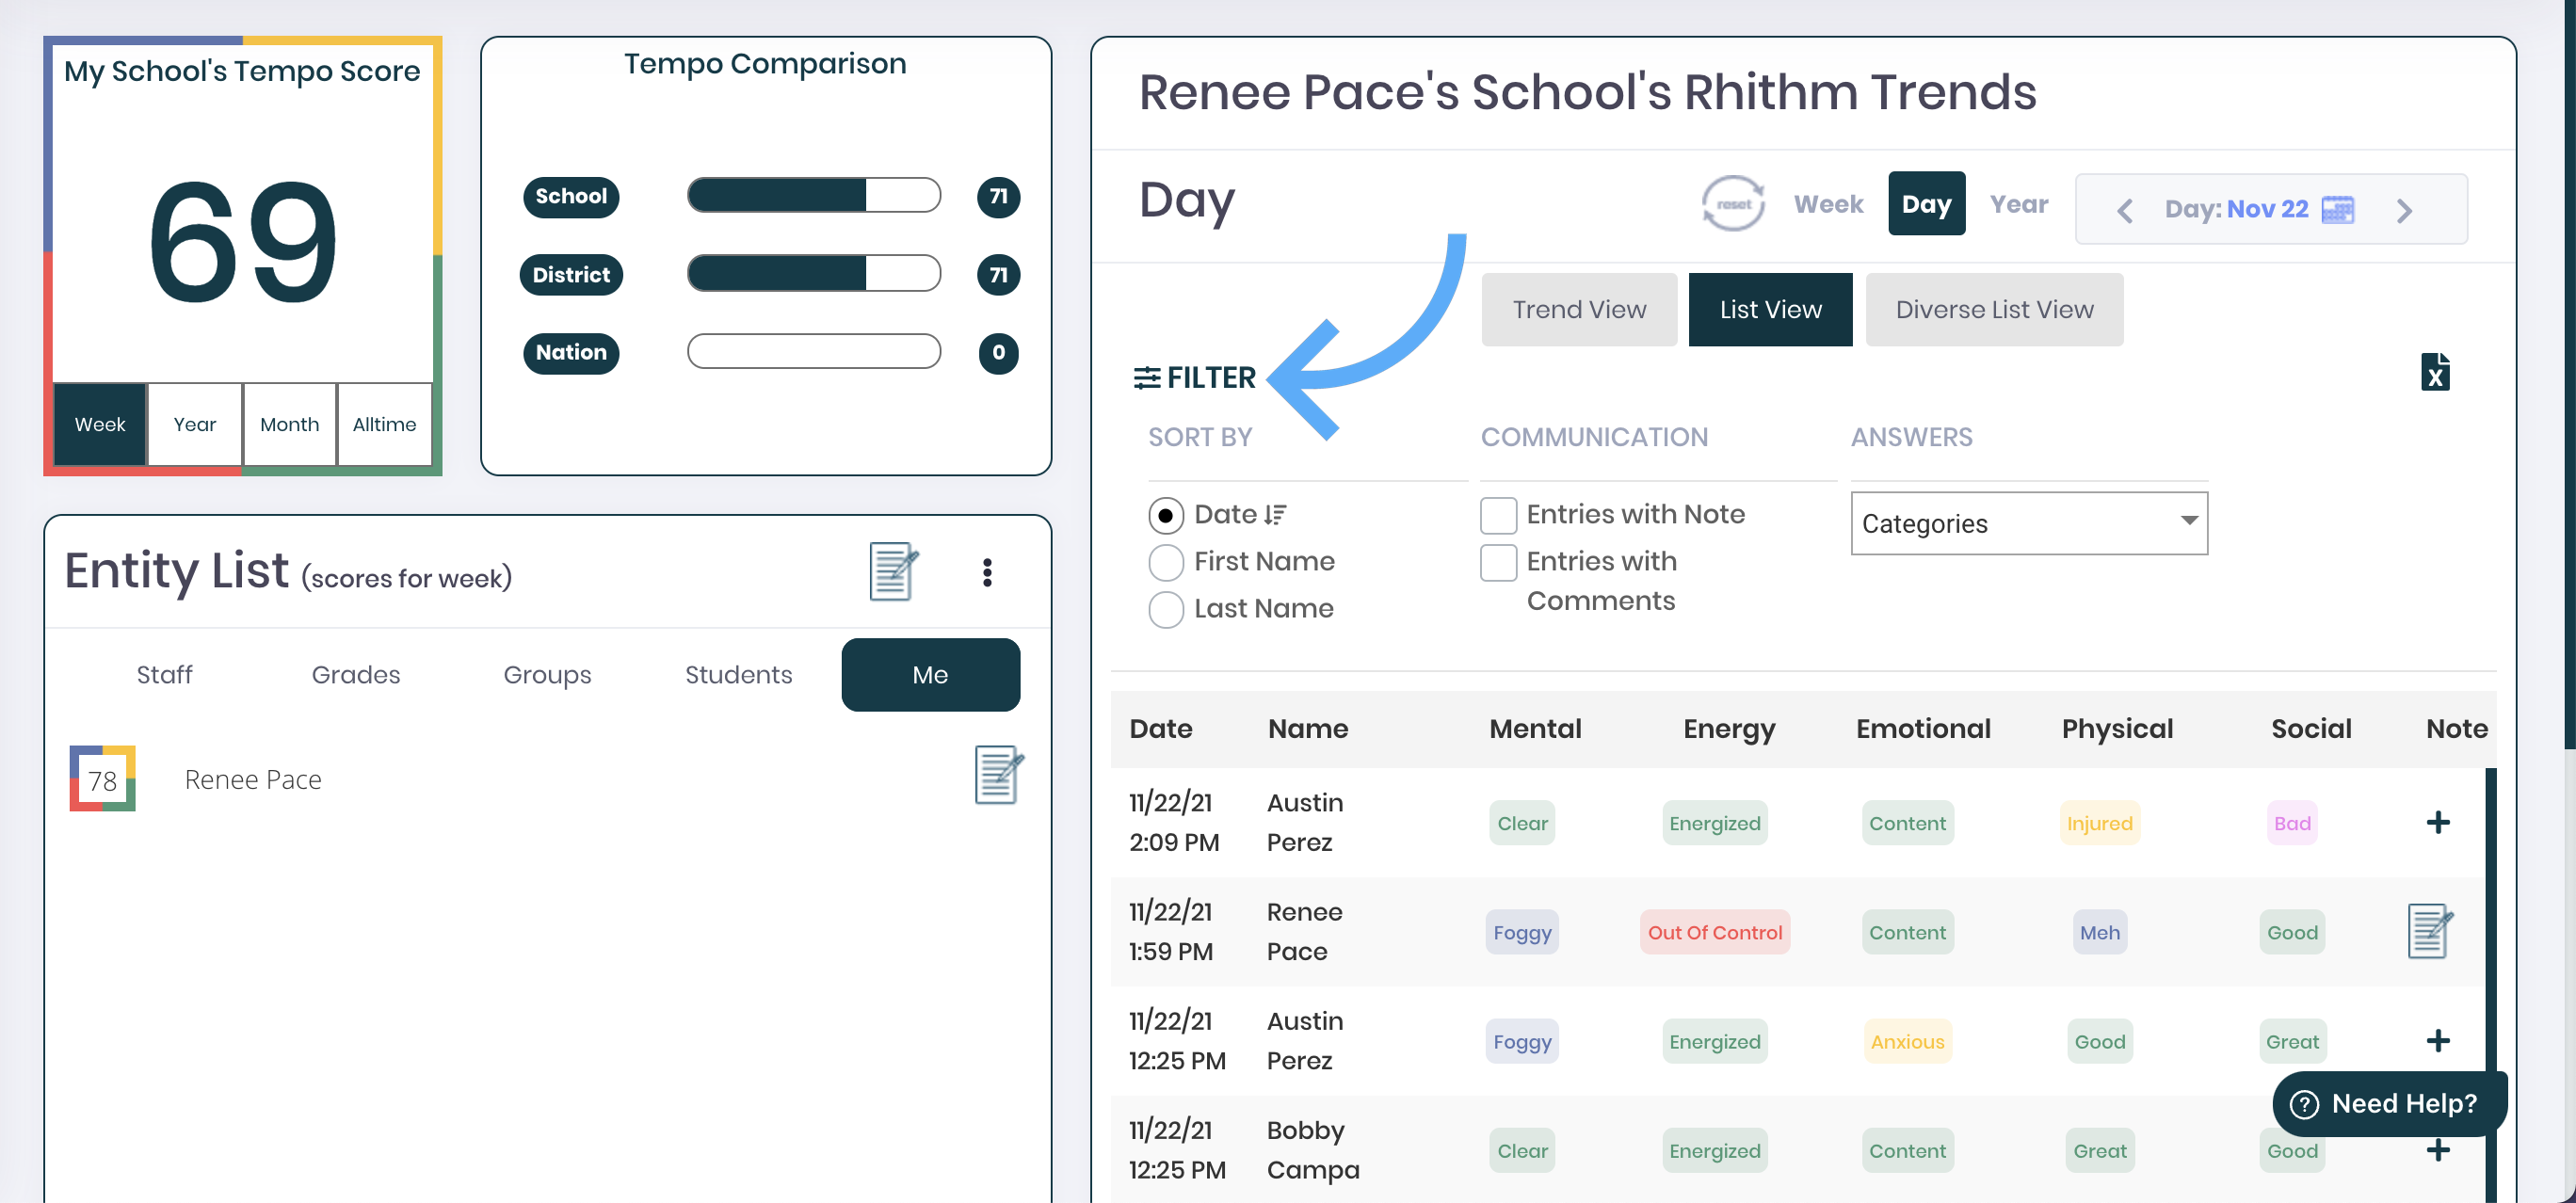Switch trends to Year view

(x=2019, y=204)
